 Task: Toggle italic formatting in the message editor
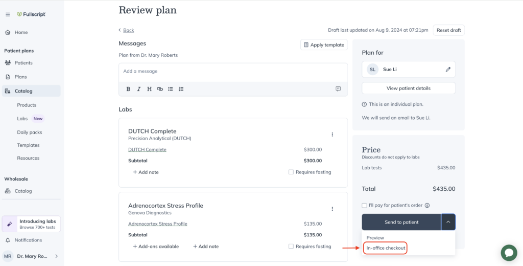139,89
